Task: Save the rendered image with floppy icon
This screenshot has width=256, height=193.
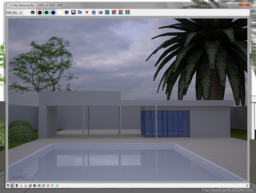Action: pos(73,12)
